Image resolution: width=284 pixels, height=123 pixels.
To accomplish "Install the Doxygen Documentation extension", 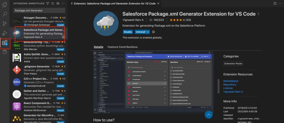I will [x=60, y=25].
